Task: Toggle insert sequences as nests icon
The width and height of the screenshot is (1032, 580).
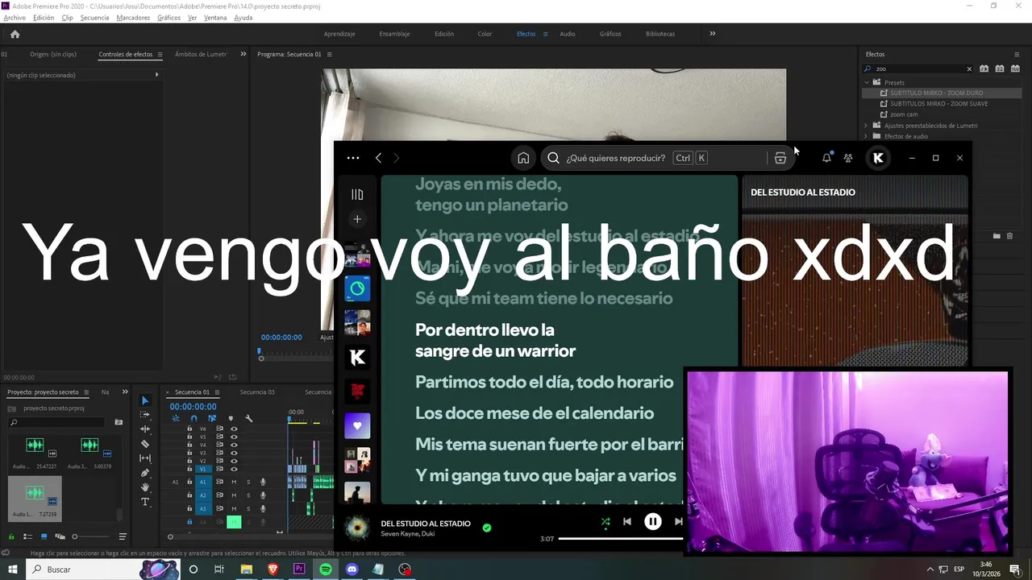Action: pyautogui.click(x=175, y=419)
